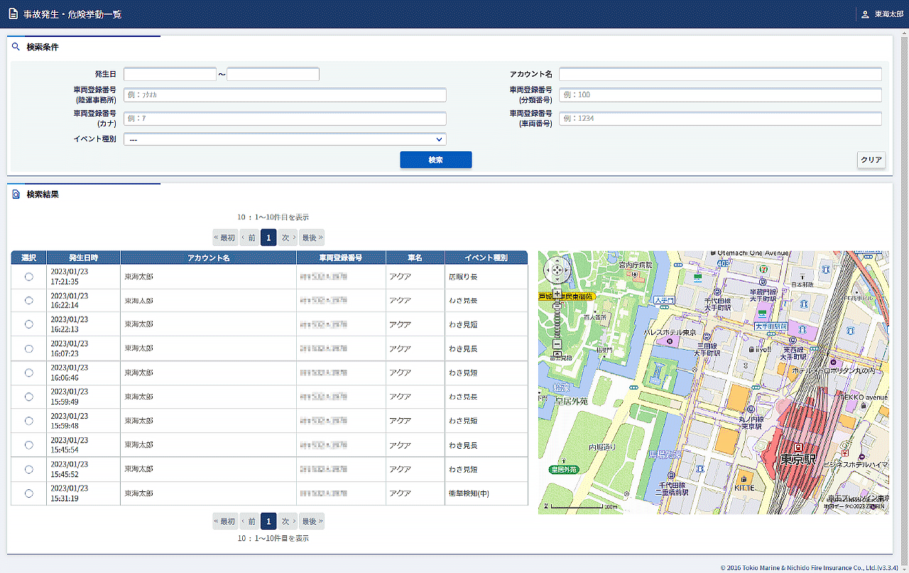Click the map zoom in plus button
Image resolution: width=909 pixels, height=573 pixels.
(x=557, y=293)
